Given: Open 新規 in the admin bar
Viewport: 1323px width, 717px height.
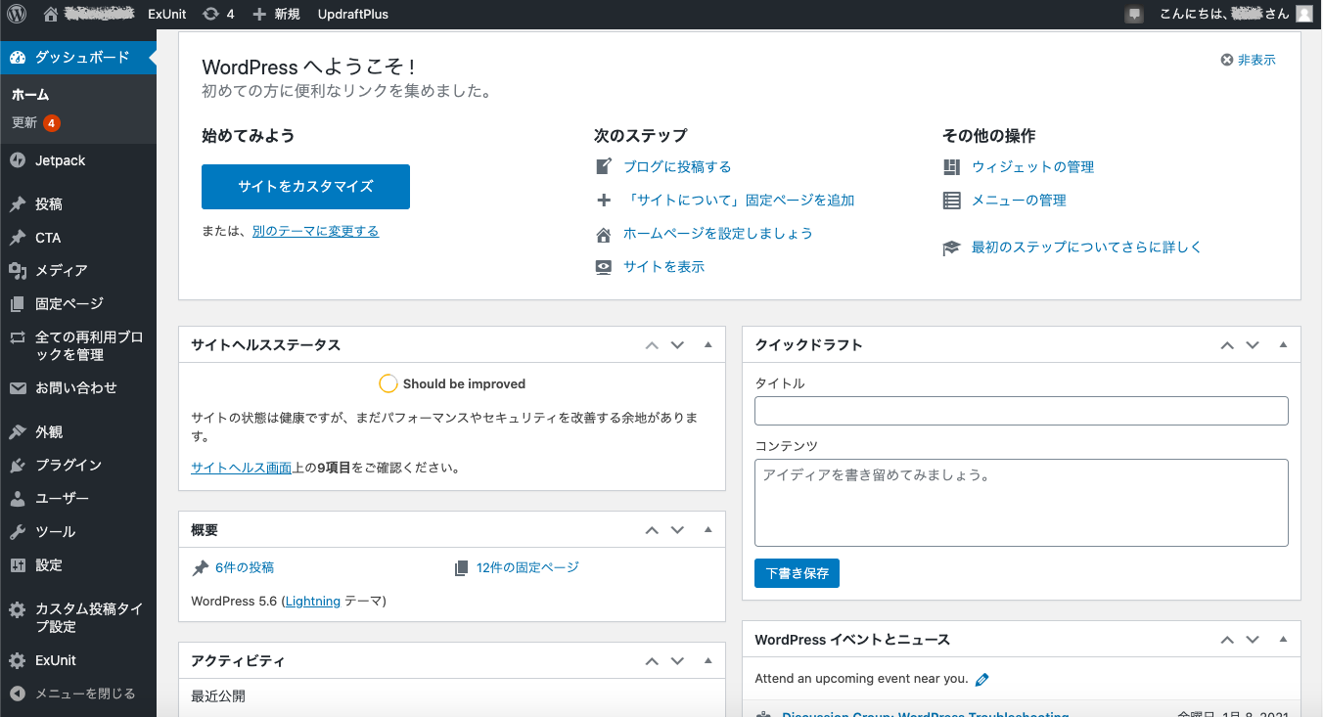Looking at the screenshot, I should (276, 14).
